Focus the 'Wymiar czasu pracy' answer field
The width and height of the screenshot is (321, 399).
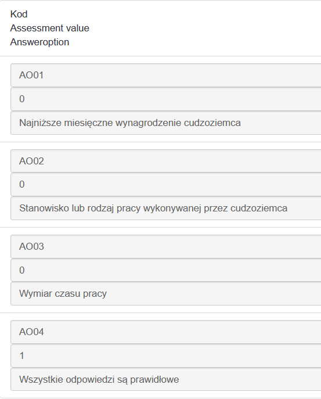[x=166, y=294]
